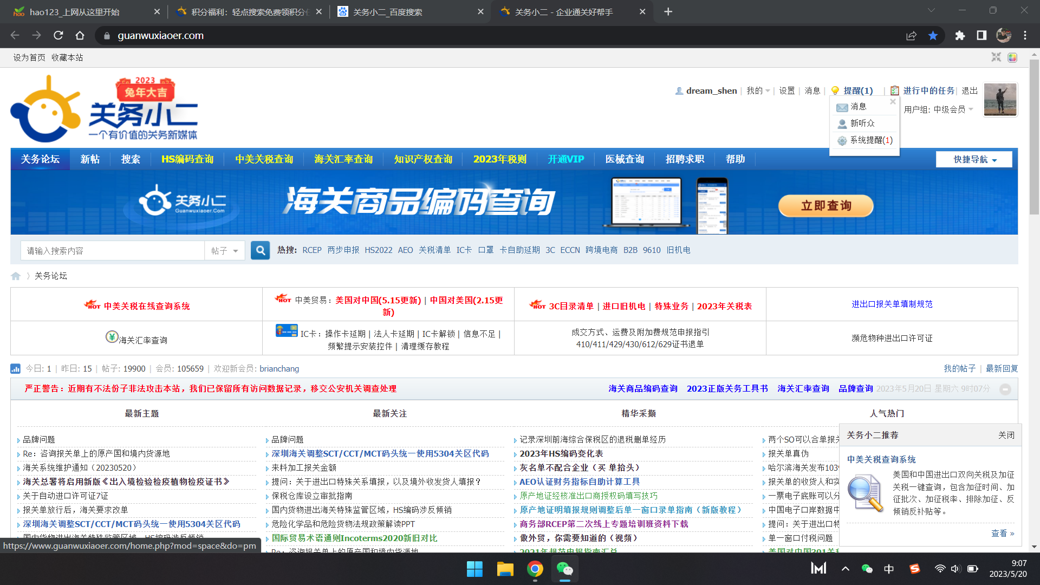Click the browser back arrow
This screenshot has height=585, width=1040.
(x=15, y=35)
